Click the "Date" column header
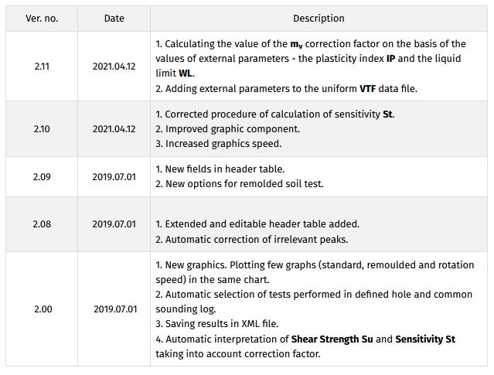The width and height of the screenshot is (494, 375). pos(114,19)
